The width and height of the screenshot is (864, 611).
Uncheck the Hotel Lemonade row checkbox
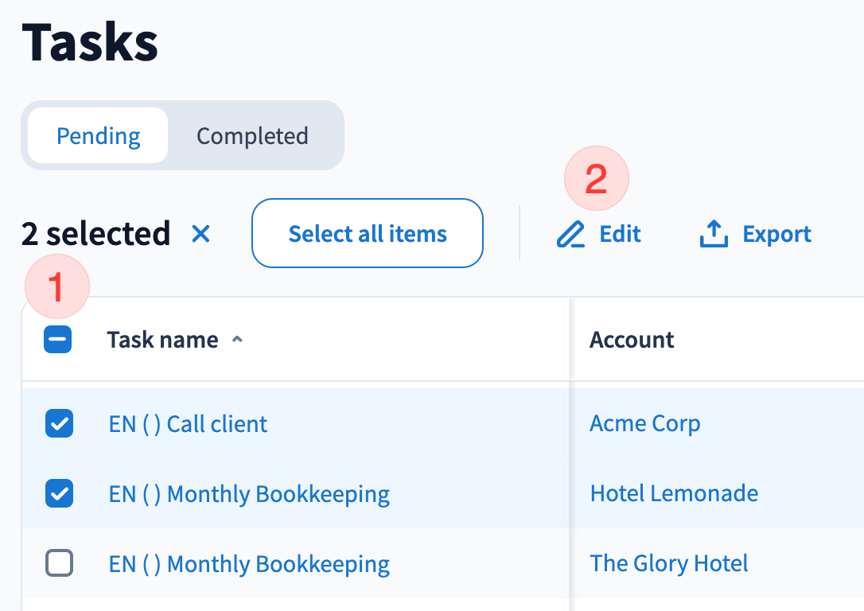point(59,494)
